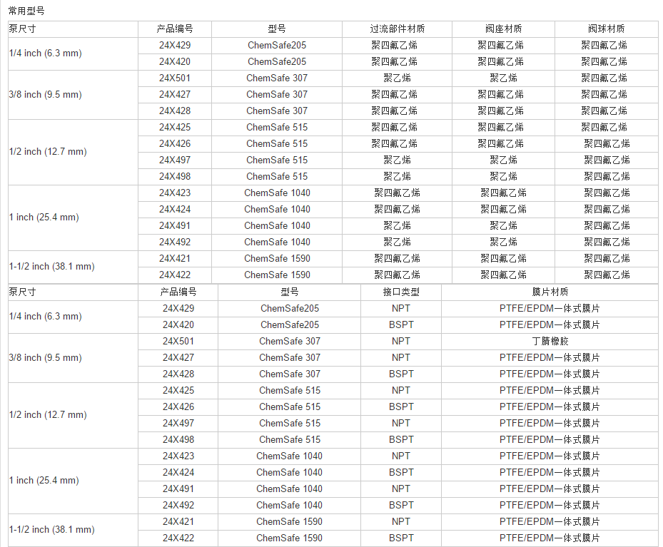Image resolution: width=663 pixels, height=547 pixels.
Task: Click 24X429 in the materials table
Action: tap(175, 45)
